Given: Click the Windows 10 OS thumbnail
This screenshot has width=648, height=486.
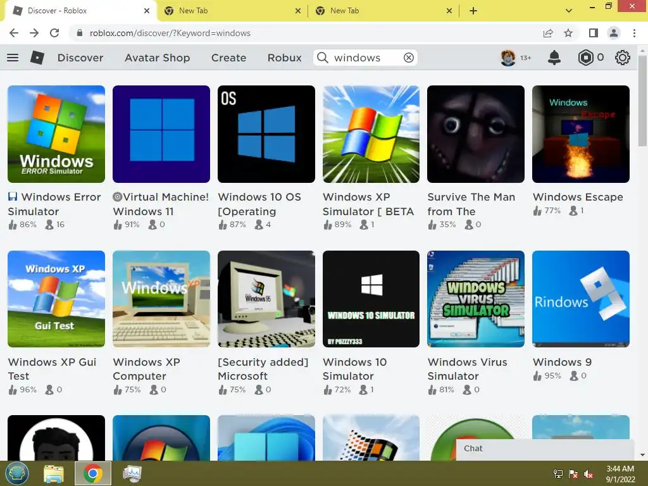Looking at the screenshot, I should pyautogui.click(x=266, y=134).
